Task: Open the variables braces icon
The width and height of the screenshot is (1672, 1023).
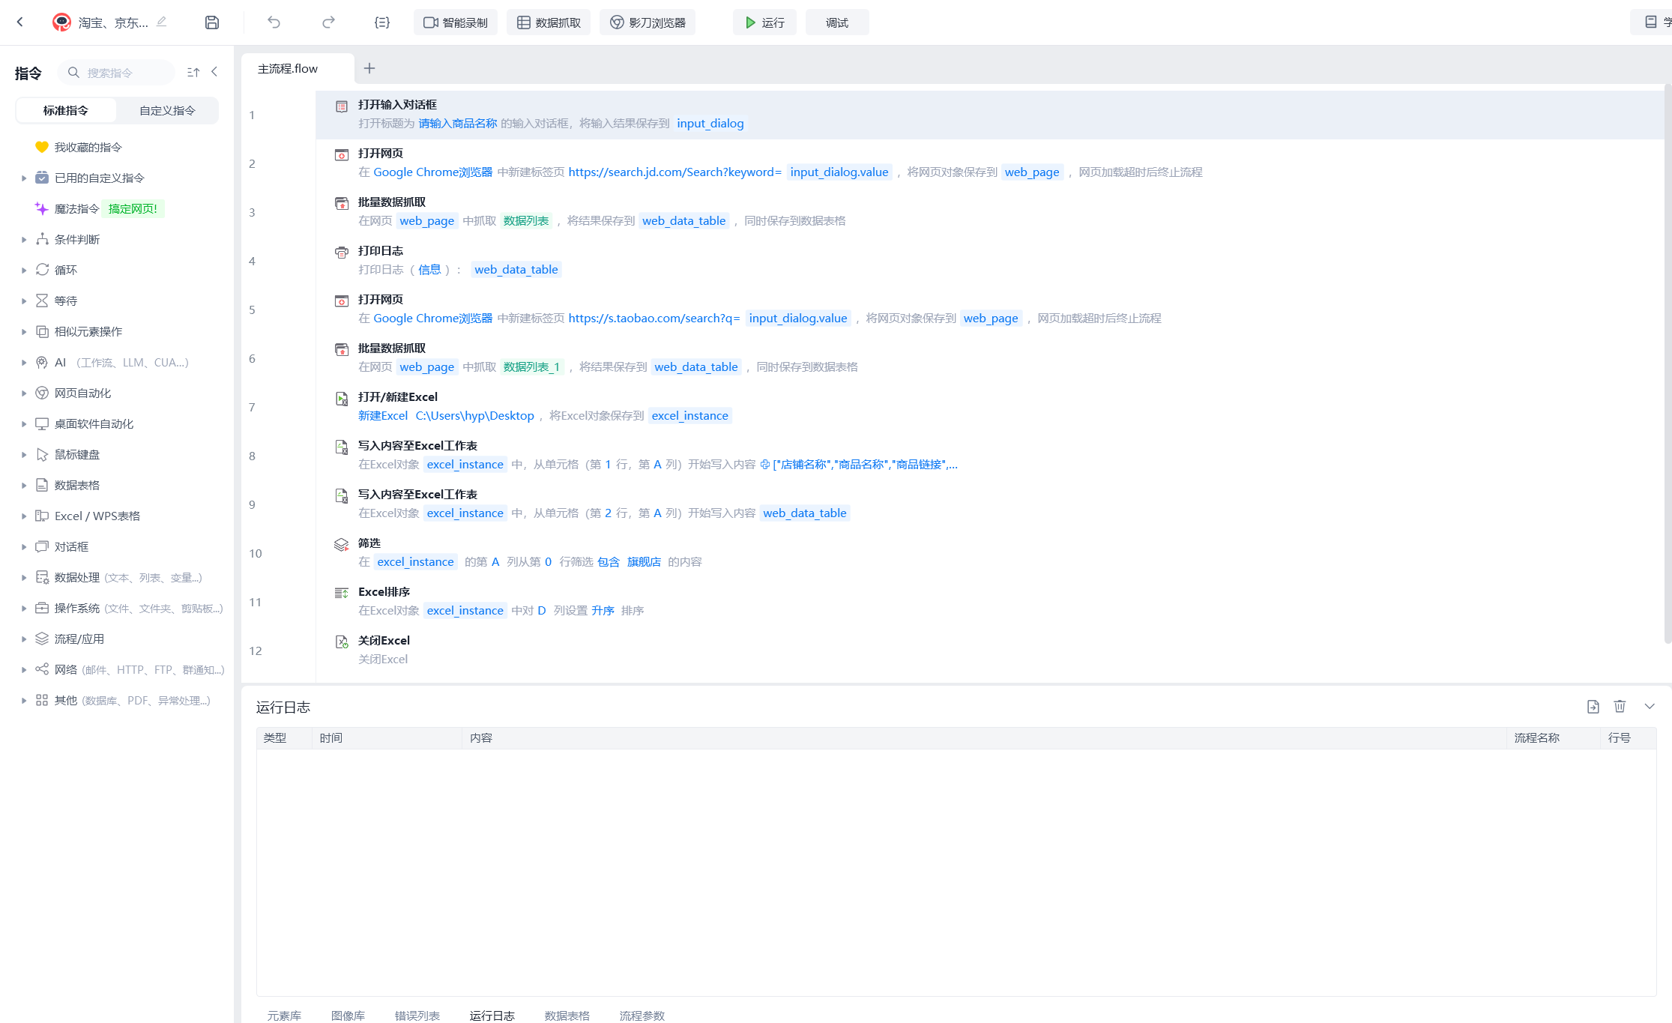Action: tap(382, 22)
